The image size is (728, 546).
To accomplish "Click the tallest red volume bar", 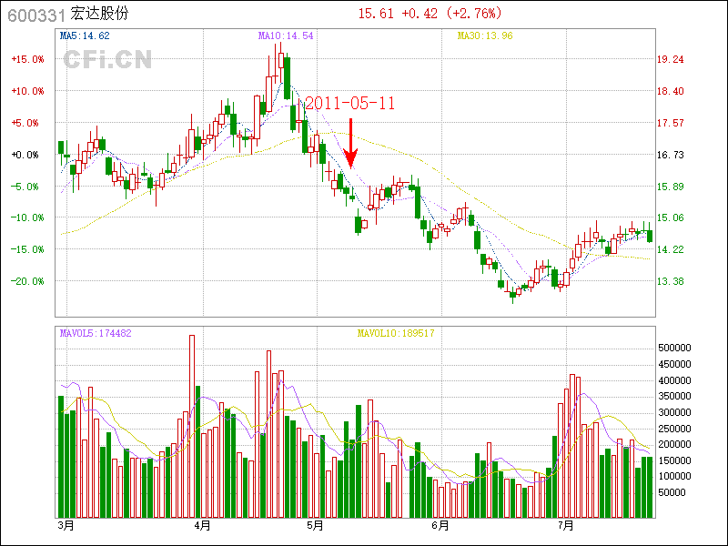I will pyautogui.click(x=192, y=426).
